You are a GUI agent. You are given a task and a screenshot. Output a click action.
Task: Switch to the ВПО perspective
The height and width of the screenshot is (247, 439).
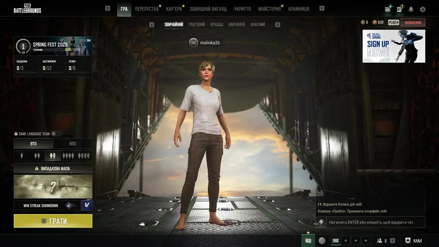(x=73, y=144)
